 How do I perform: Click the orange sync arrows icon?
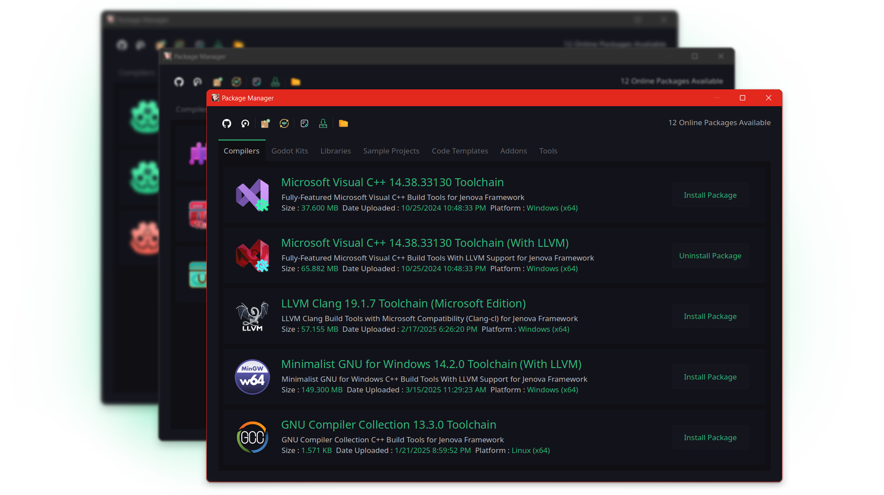coord(284,123)
